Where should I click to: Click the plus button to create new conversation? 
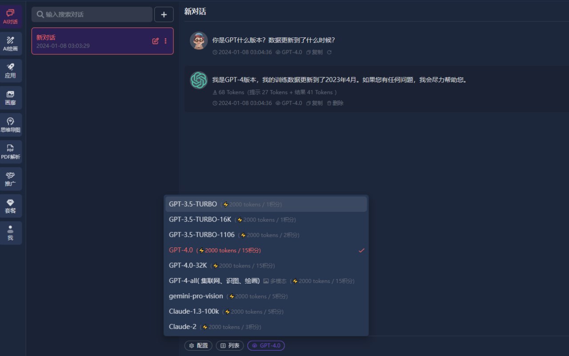[x=164, y=14]
